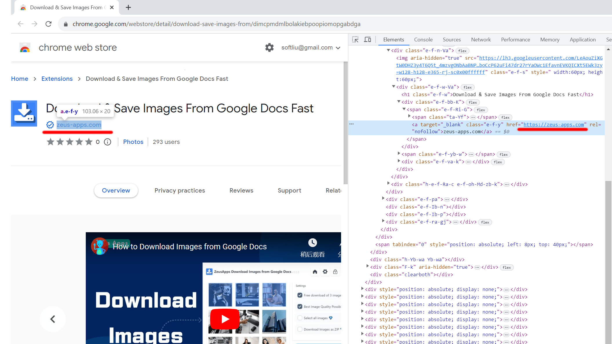The image size is (612, 344).
Task: Click the https://zeus-apps.com href in DevTools
Action: 554,125
